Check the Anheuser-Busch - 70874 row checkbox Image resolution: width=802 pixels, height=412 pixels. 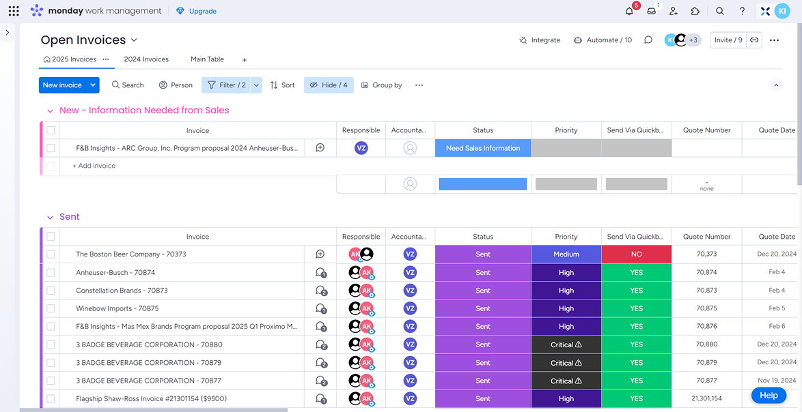[x=51, y=272]
